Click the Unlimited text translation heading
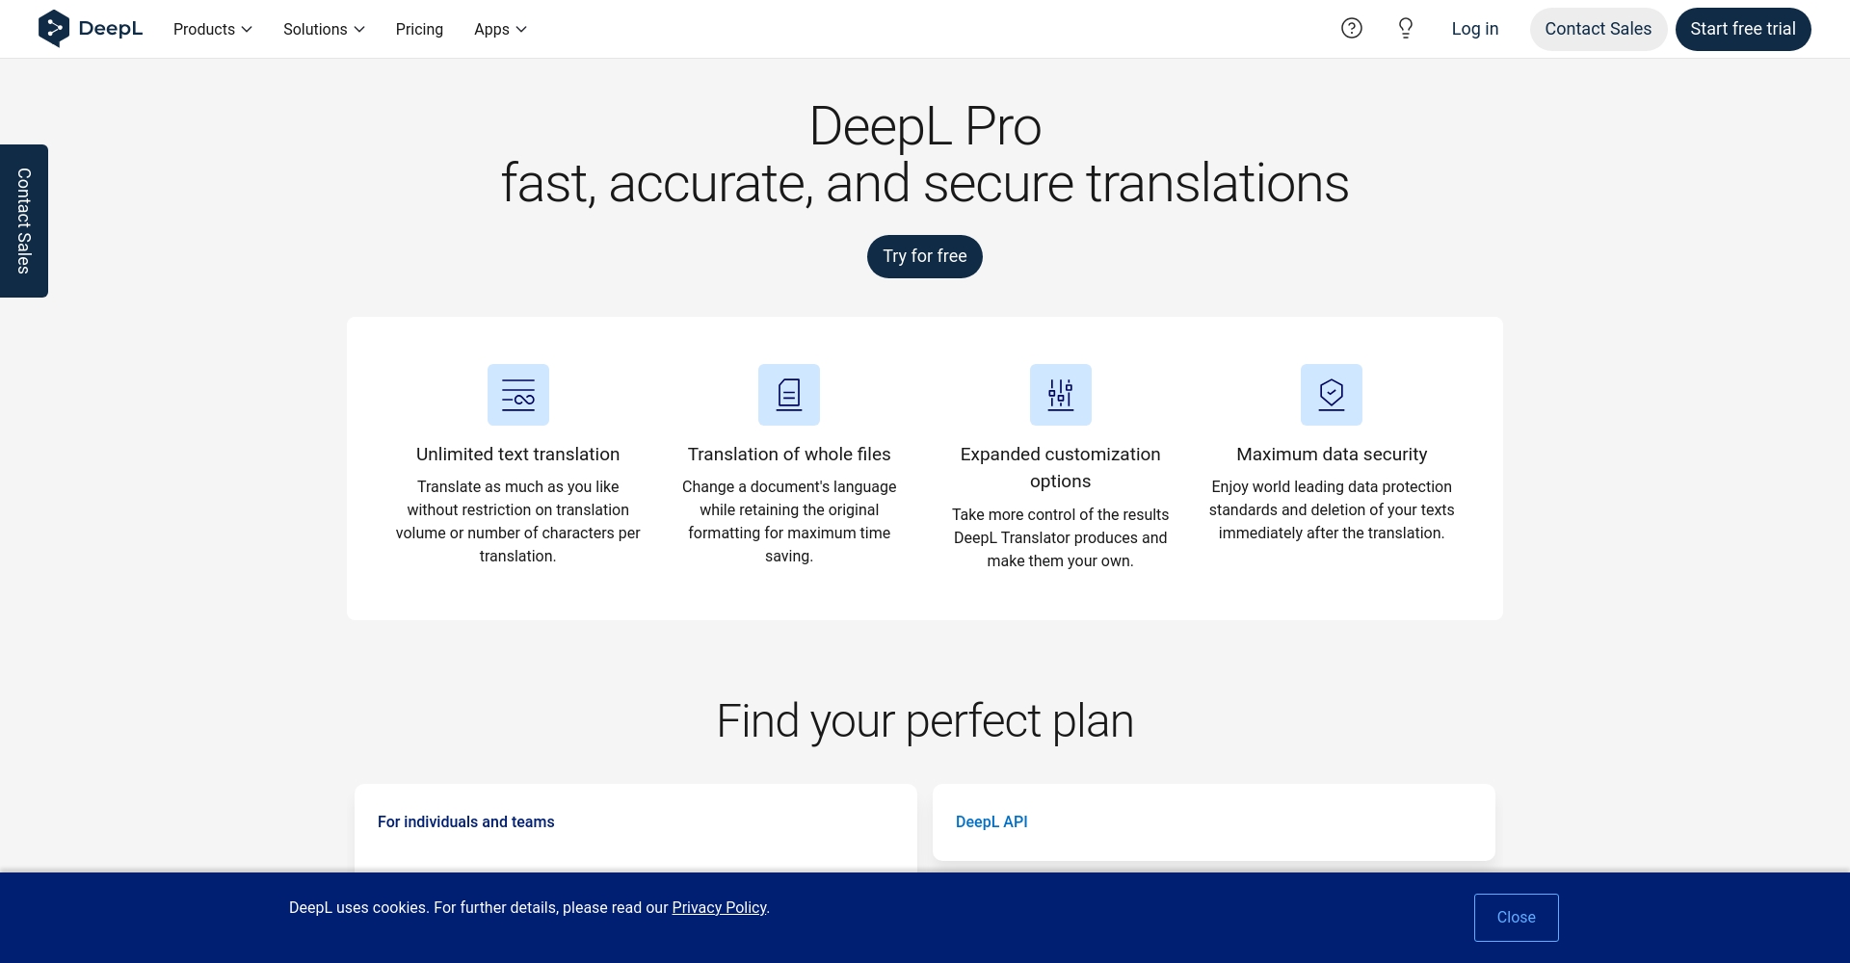The height and width of the screenshot is (963, 1850). (x=518, y=455)
